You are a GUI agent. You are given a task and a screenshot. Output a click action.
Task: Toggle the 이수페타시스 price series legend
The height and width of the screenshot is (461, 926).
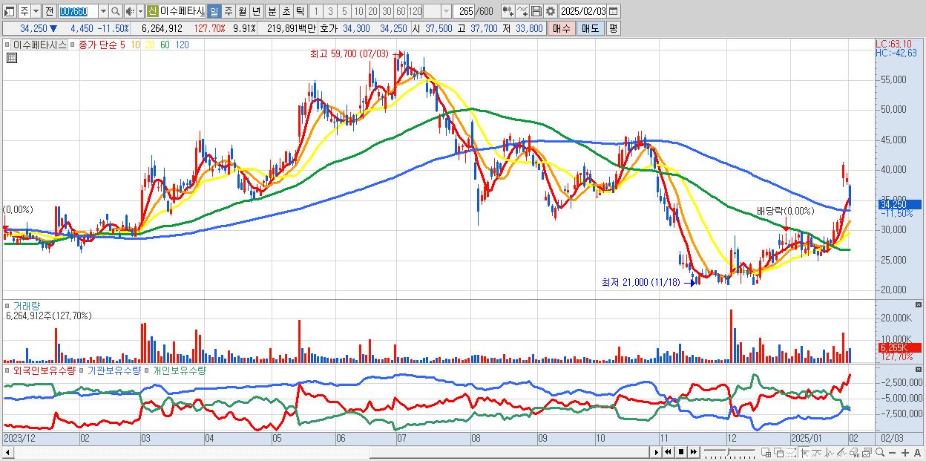pos(38,45)
